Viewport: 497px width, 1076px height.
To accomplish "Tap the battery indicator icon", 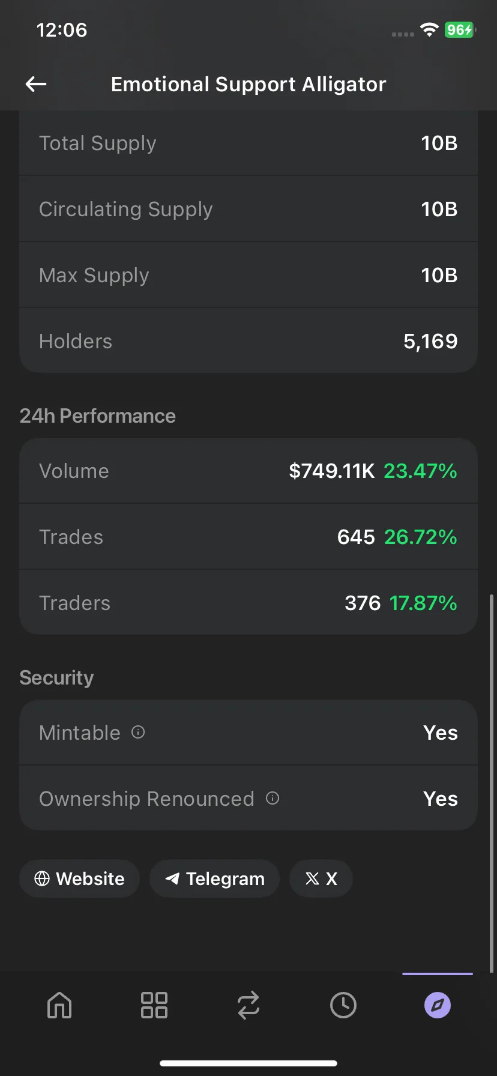I will 460,29.
